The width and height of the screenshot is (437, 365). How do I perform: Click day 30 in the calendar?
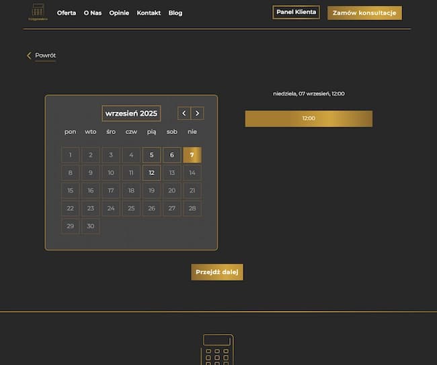[91, 226]
